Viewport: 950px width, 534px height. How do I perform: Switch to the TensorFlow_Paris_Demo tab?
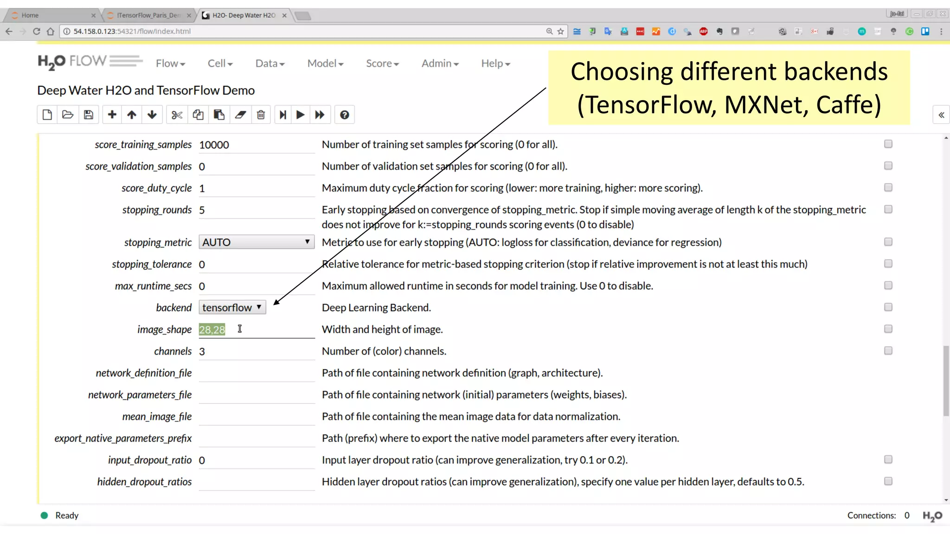click(148, 15)
